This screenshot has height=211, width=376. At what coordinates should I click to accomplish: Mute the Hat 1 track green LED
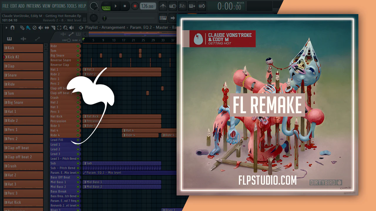[78, 69]
